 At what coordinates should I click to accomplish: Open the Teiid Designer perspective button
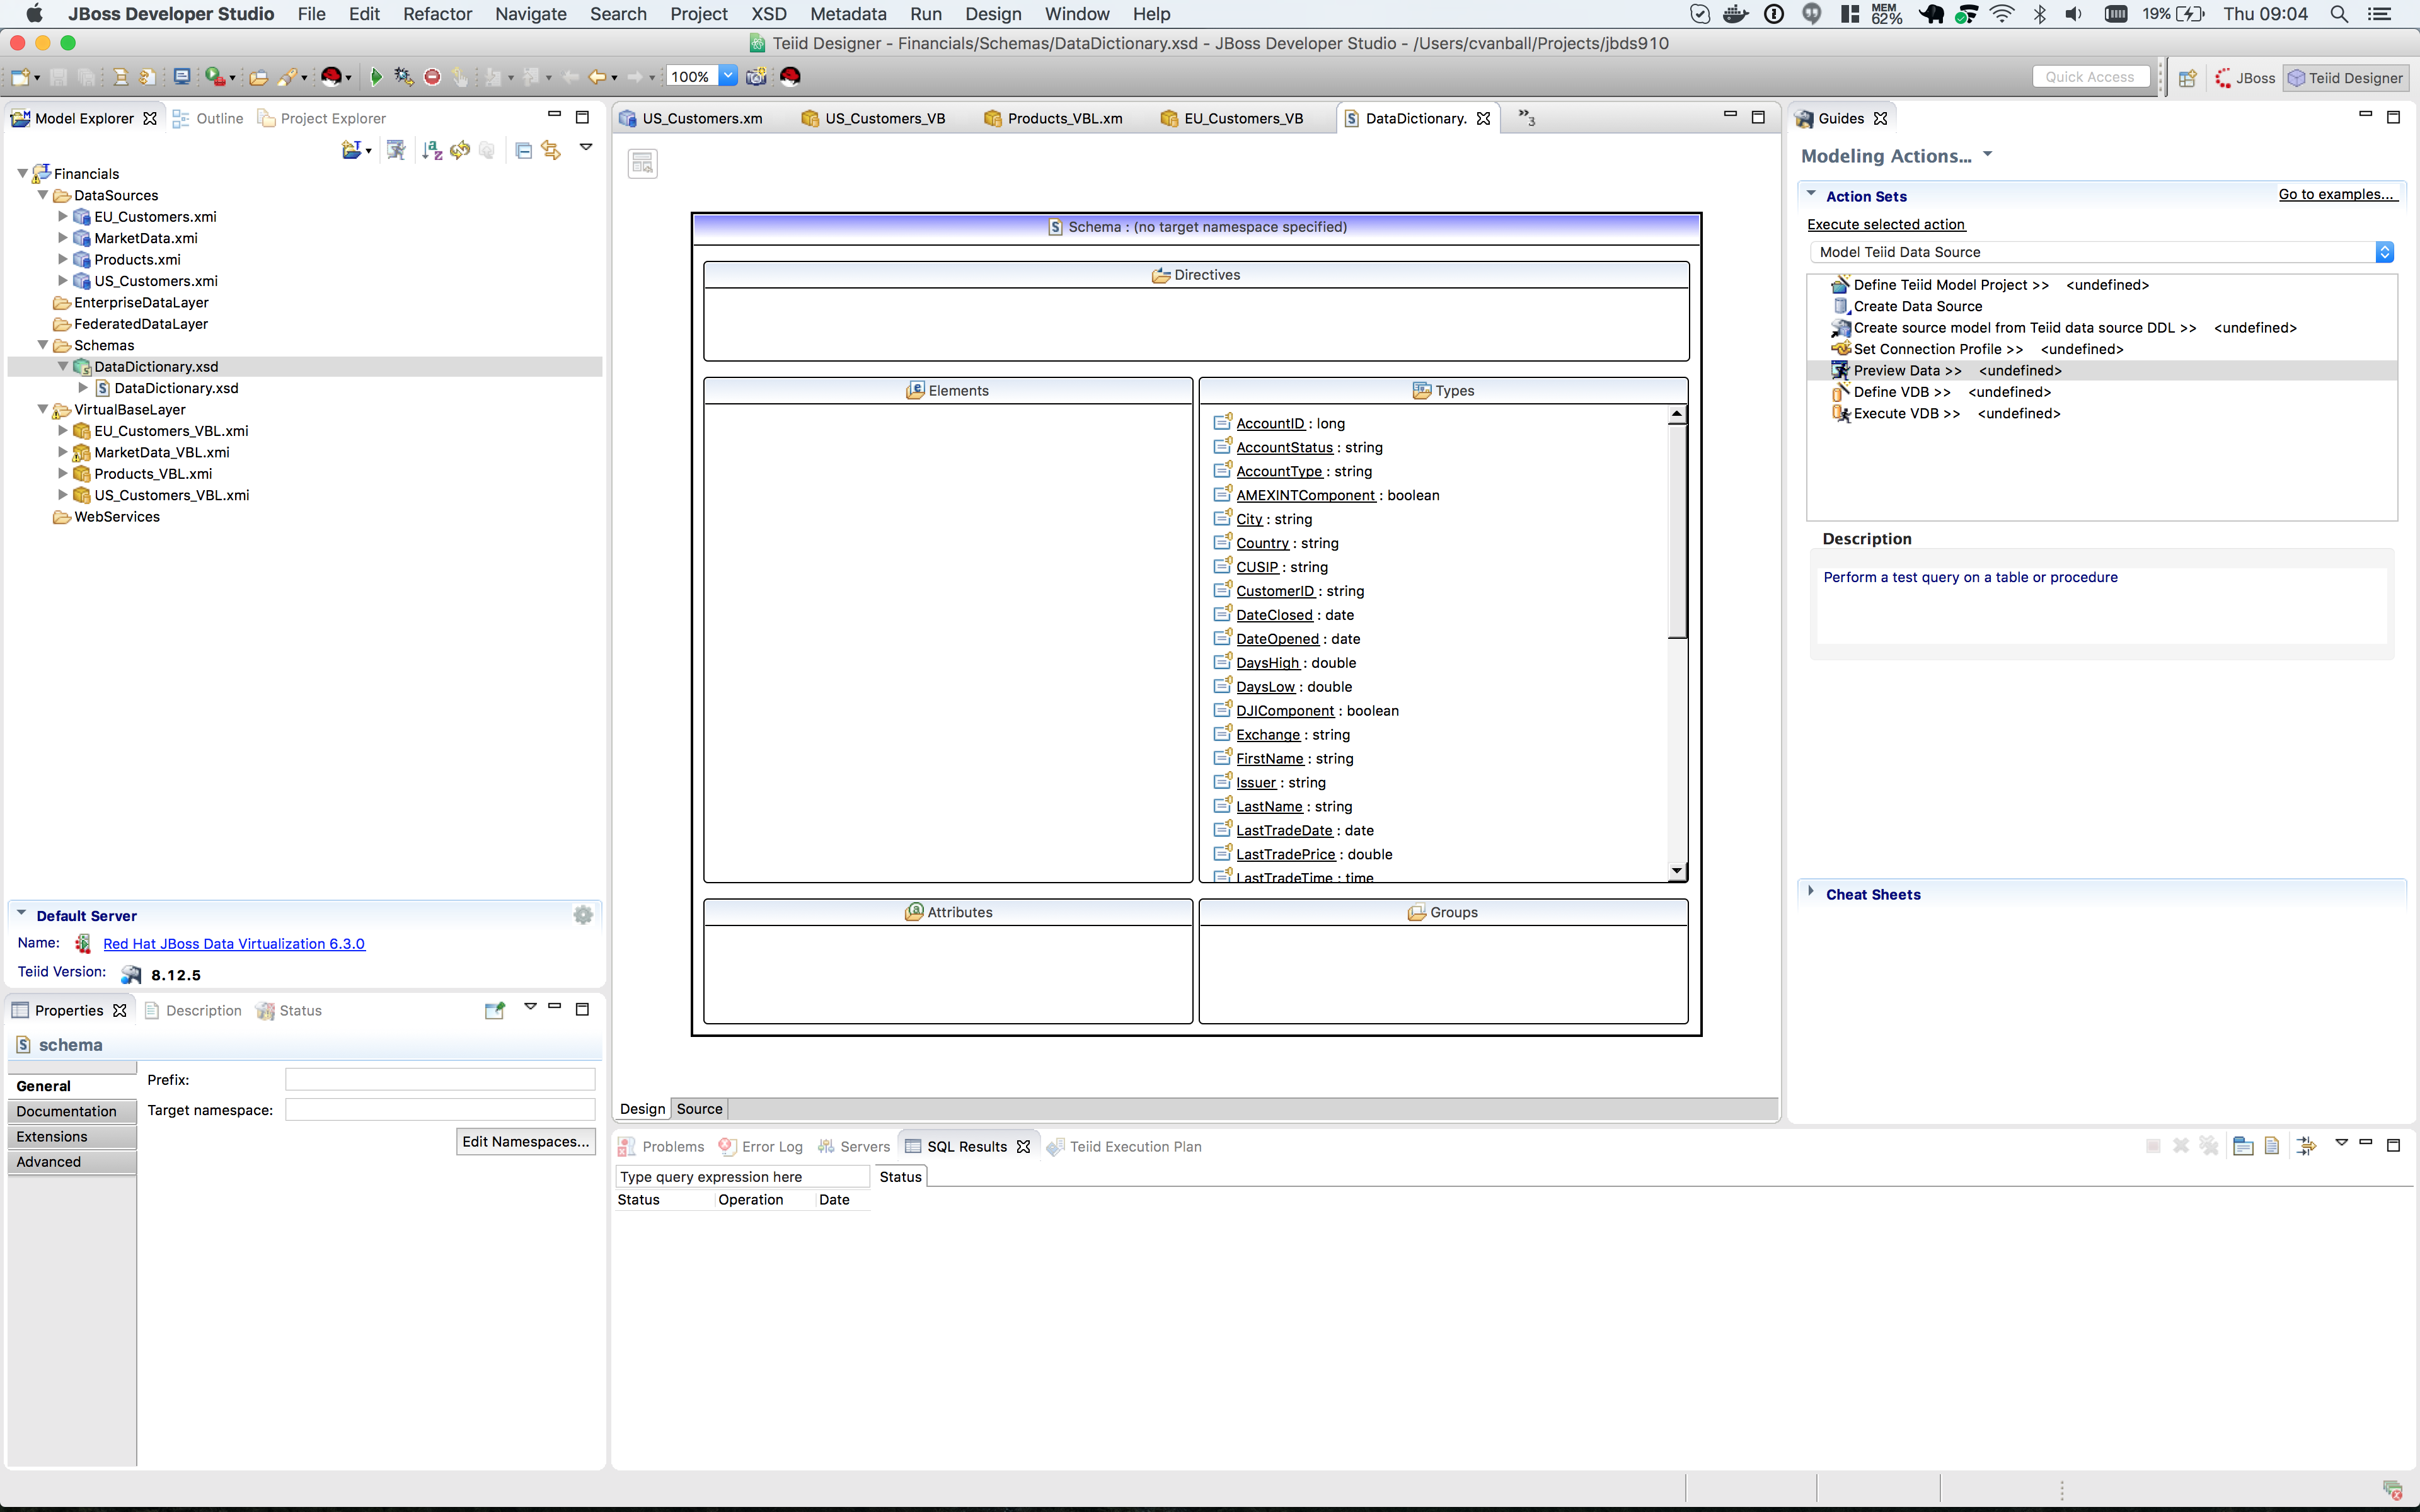tap(2346, 77)
